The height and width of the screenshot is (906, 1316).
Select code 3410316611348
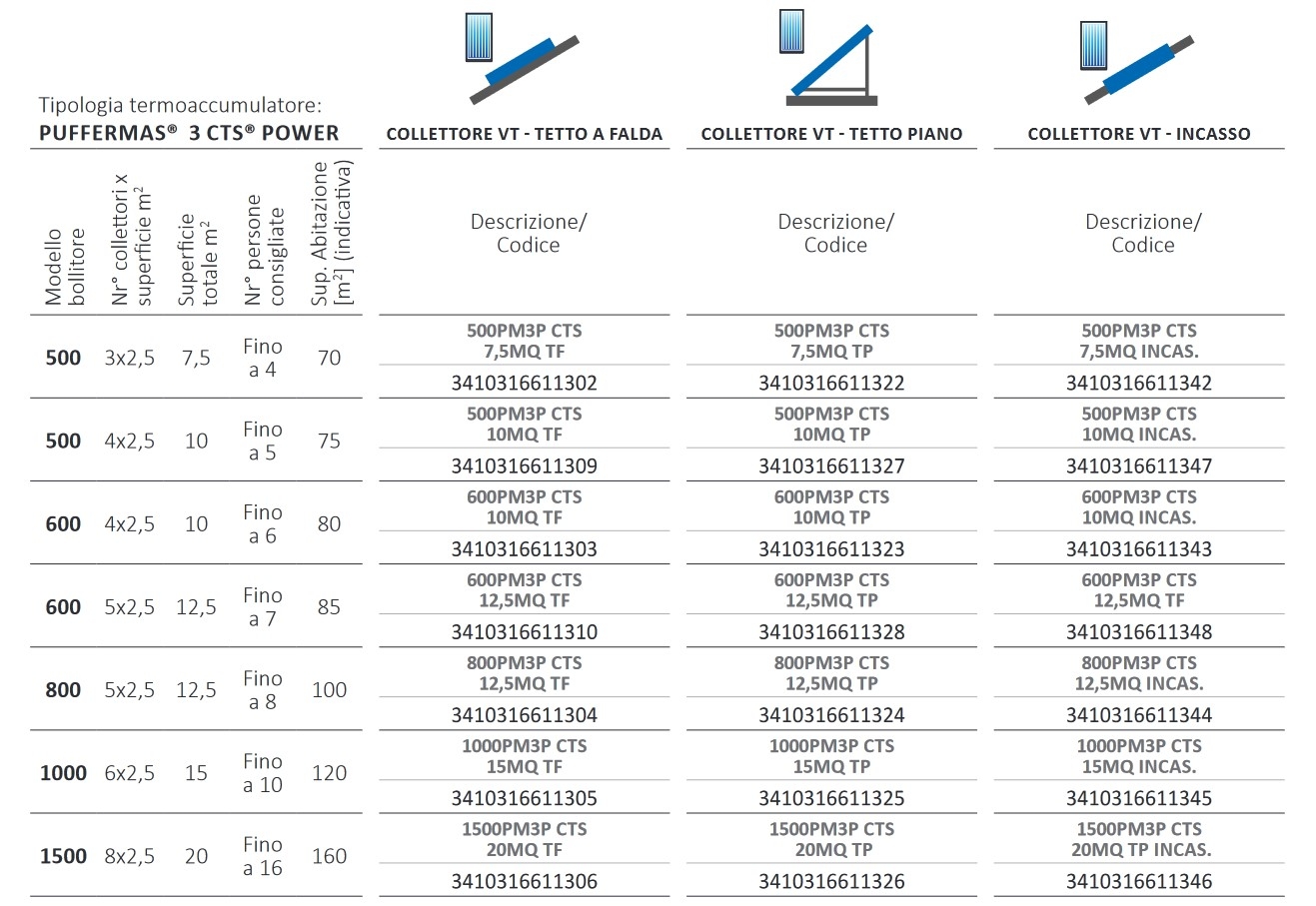pos(1139,631)
